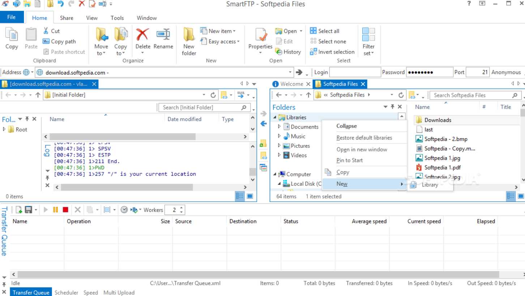This screenshot has height=296, width=525.
Task: Click the blue left transfer arrow between panes
Action: tap(264, 124)
